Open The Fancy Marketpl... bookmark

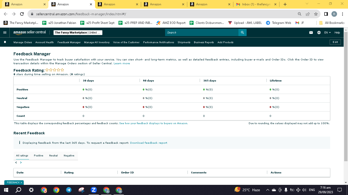point(21,23)
